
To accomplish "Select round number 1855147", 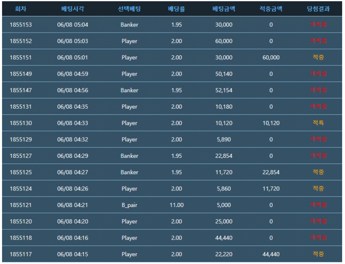I will pos(21,90).
